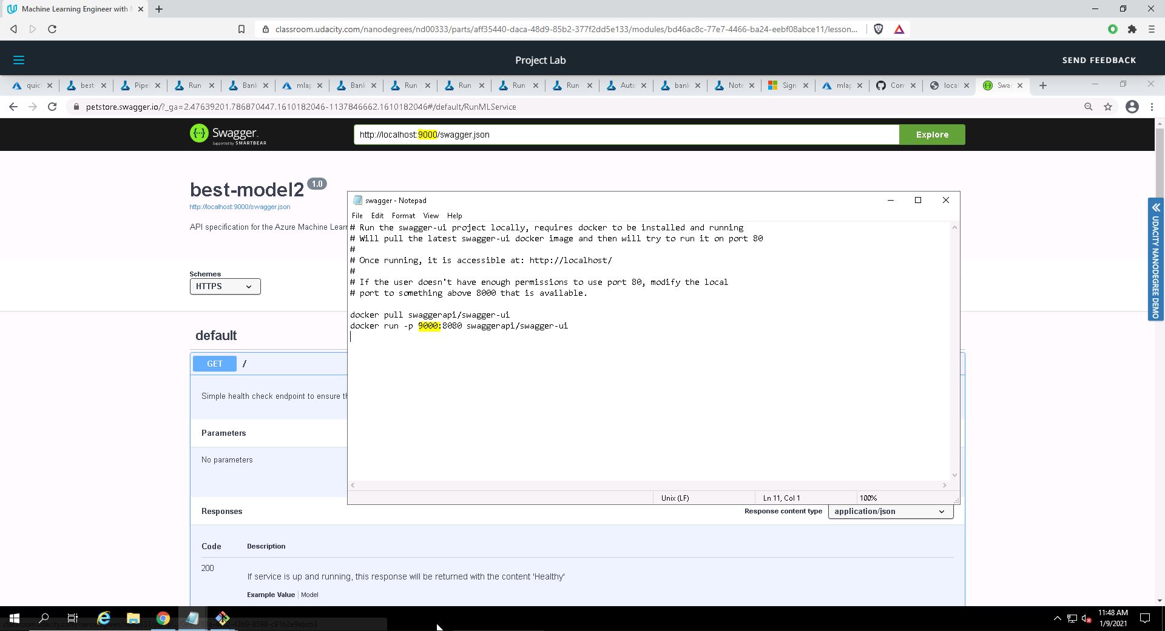Click 'Unix (LF)' in Notepad status bar
This screenshot has width=1165, height=631.
pyautogui.click(x=675, y=498)
